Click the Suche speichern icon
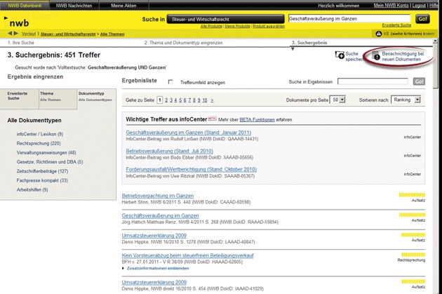The height and width of the screenshot is (294, 442). 340,55
